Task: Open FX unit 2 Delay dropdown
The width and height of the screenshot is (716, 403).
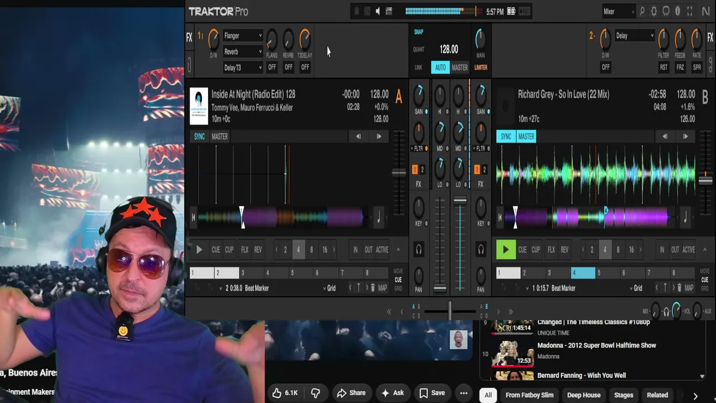Action: pyautogui.click(x=635, y=36)
